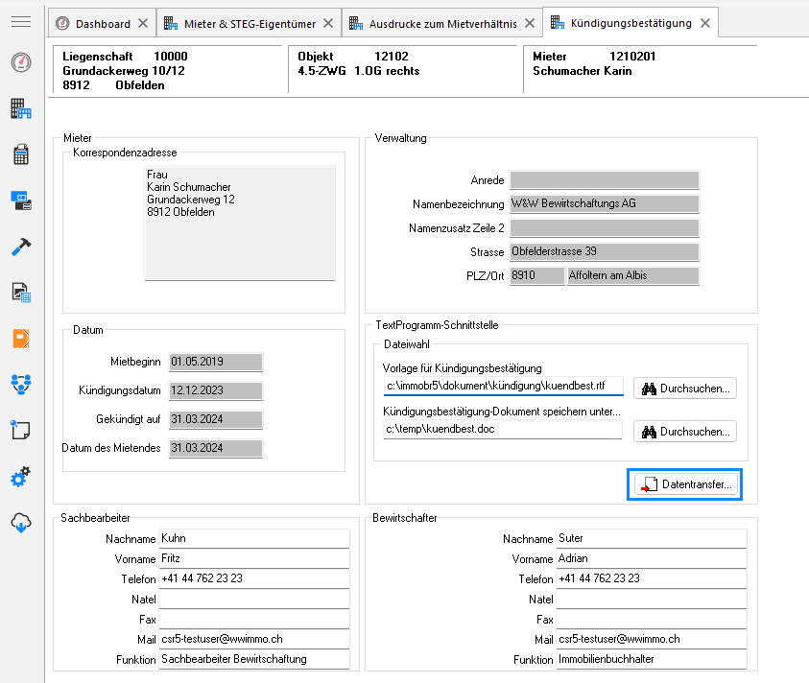Screen dimensions: 809x683
Task: Open the gears settings sidebar icon
Action: pos(21,477)
